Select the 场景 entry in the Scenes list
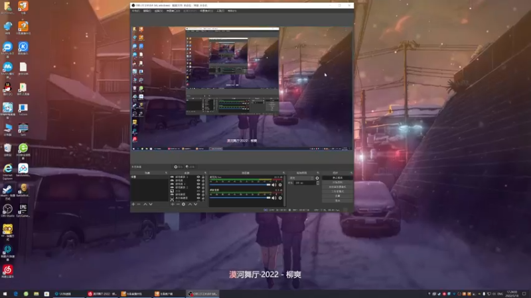Screen dimensions: 531x298 149,177
